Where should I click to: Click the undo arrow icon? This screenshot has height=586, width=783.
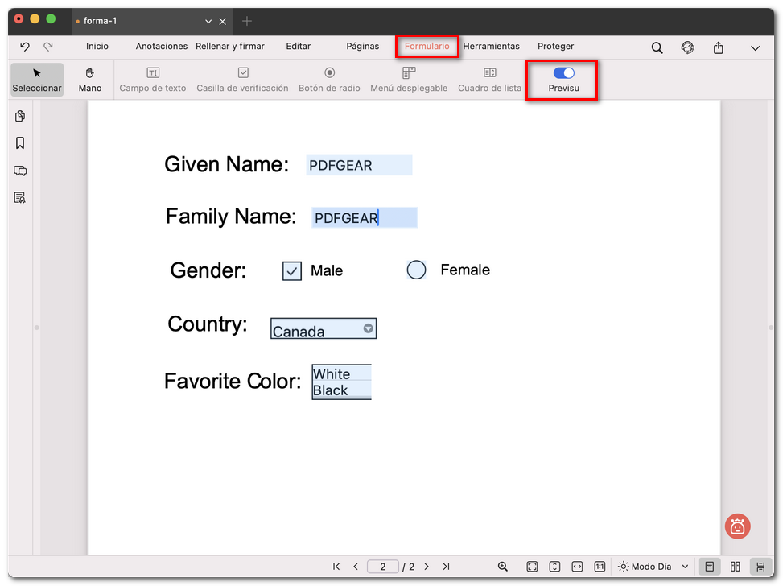25,47
